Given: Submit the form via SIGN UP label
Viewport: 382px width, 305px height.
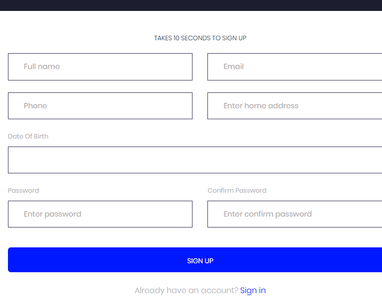Looking at the screenshot, I should coord(200,261).
